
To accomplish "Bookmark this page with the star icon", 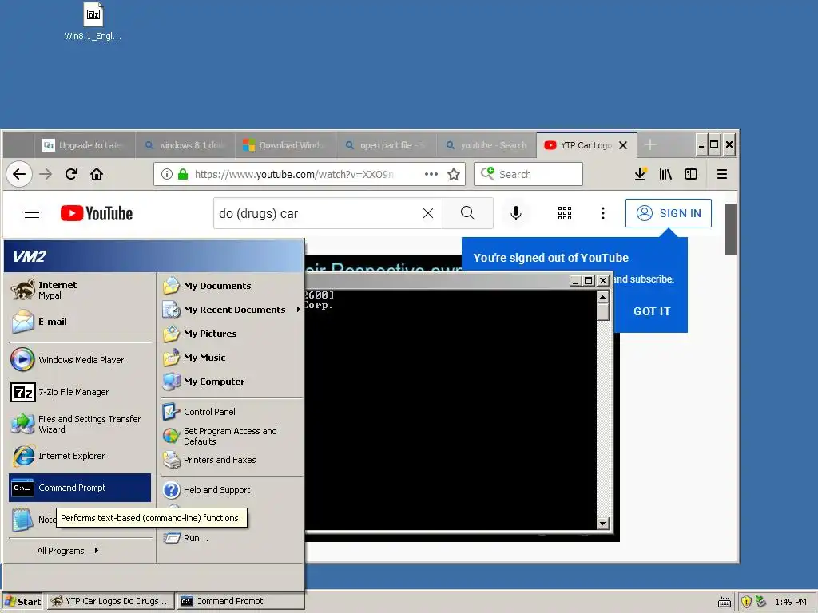I will [454, 174].
